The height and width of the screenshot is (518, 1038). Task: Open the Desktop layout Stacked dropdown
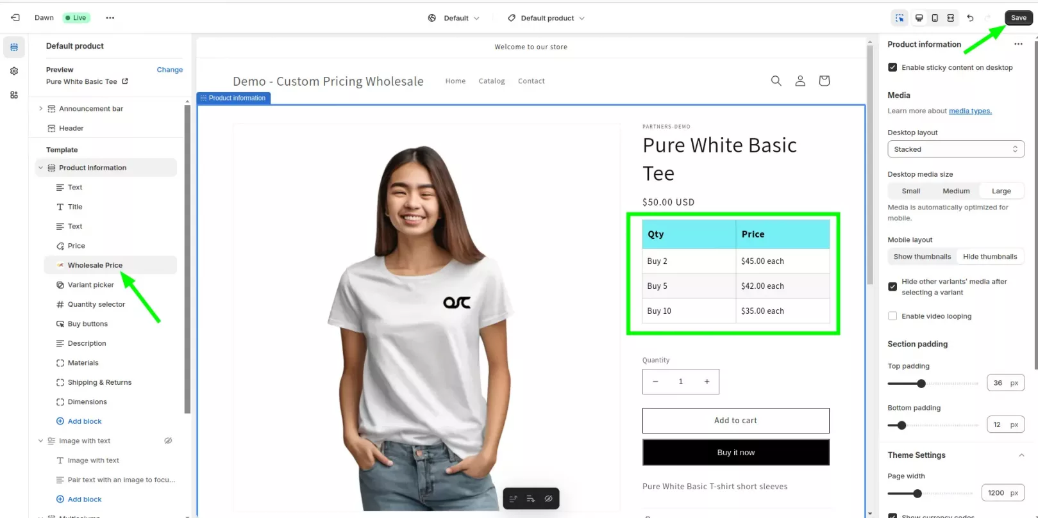coord(955,149)
